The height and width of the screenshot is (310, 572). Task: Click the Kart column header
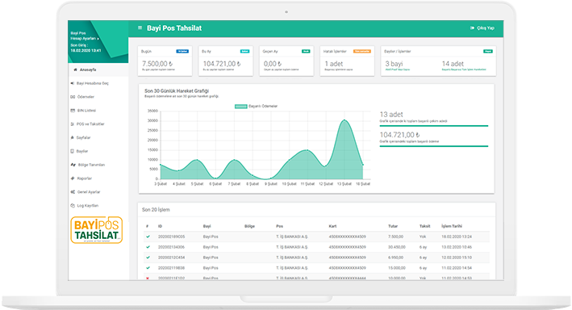pos(332,226)
